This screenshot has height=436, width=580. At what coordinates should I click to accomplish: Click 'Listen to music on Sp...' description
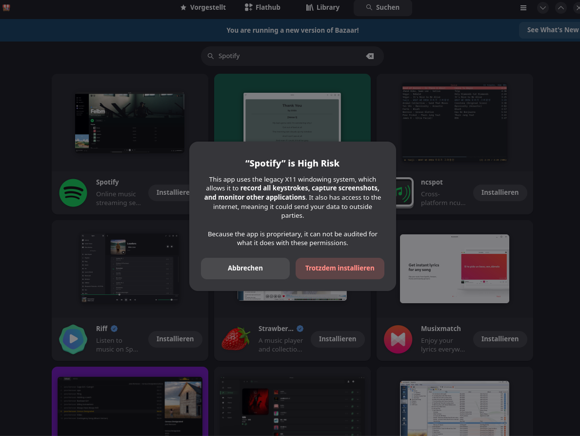tap(117, 345)
